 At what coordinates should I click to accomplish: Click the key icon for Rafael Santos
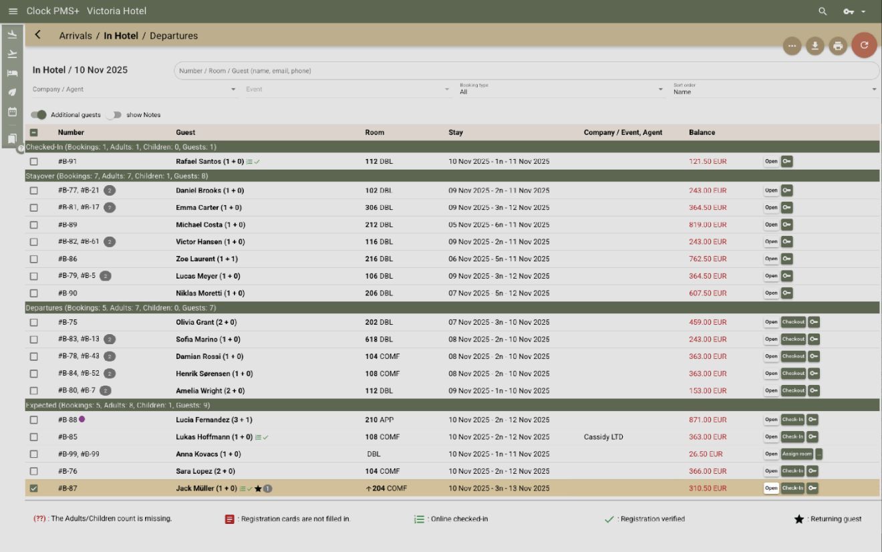click(x=786, y=162)
